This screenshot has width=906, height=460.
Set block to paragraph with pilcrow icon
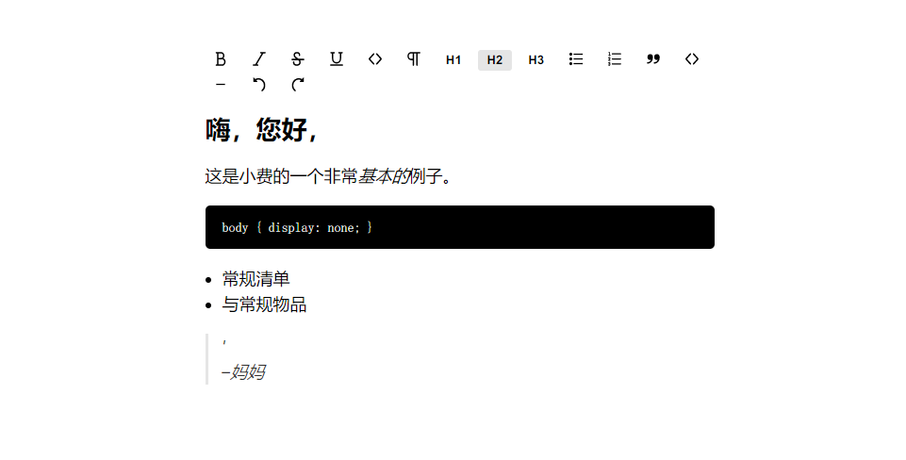(x=414, y=59)
